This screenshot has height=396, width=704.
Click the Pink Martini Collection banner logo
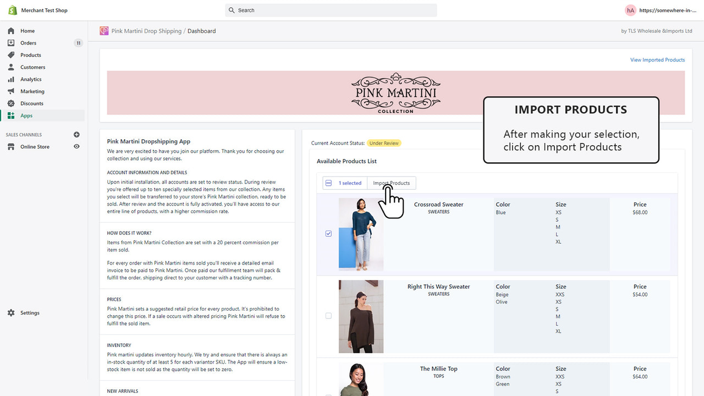[x=395, y=93]
